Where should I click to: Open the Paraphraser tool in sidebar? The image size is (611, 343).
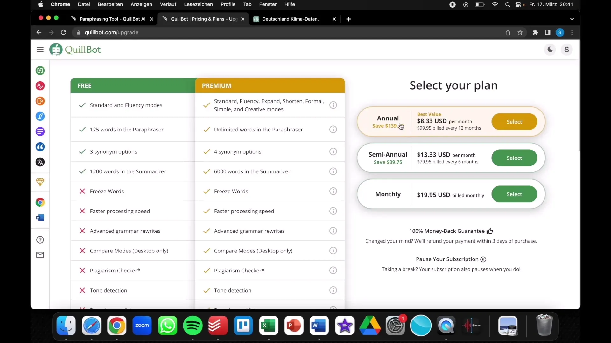coord(40,71)
